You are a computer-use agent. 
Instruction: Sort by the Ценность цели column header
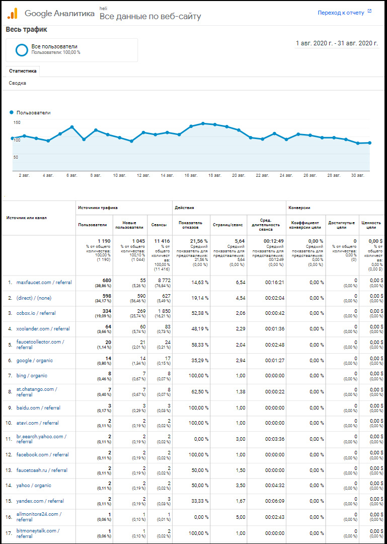click(372, 225)
